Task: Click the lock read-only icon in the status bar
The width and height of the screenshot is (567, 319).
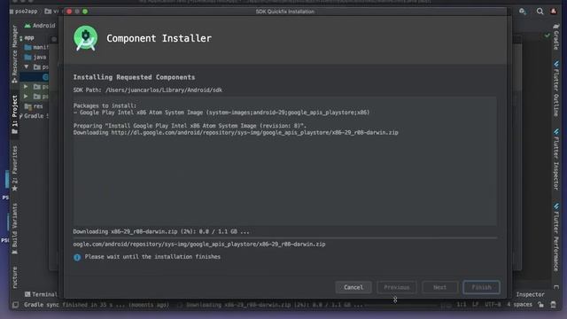Action: 540,305
